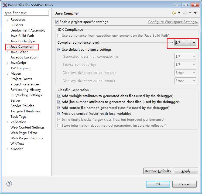
Task: Select JSP Fragment page
Action: point(21,68)
